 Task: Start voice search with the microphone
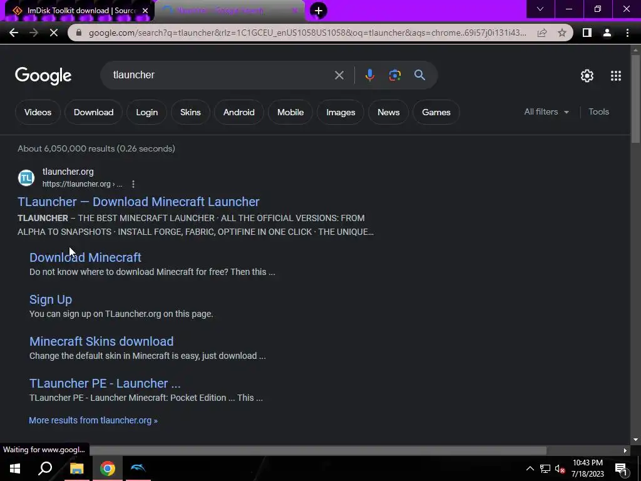coord(369,75)
